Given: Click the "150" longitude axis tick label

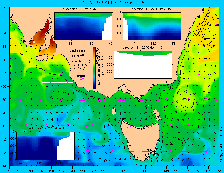Looking at the screenshot, I should [177, 171].
